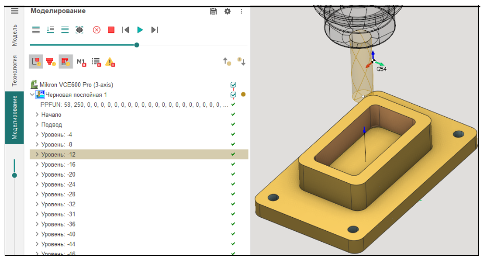Click the save icon in panel header
This screenshot has height=262, width=484.
click(213, 11)
